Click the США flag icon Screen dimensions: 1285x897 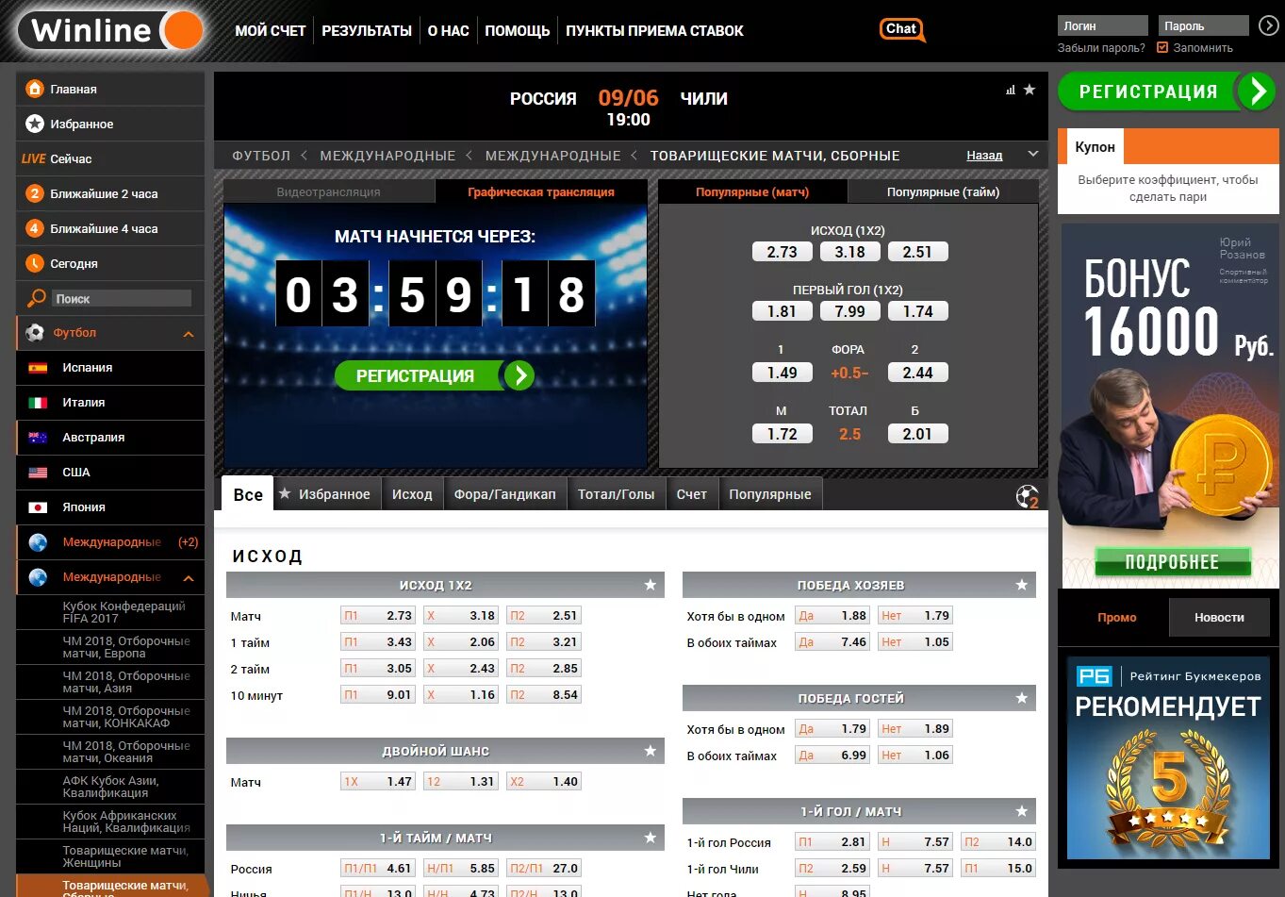[38, 473]
